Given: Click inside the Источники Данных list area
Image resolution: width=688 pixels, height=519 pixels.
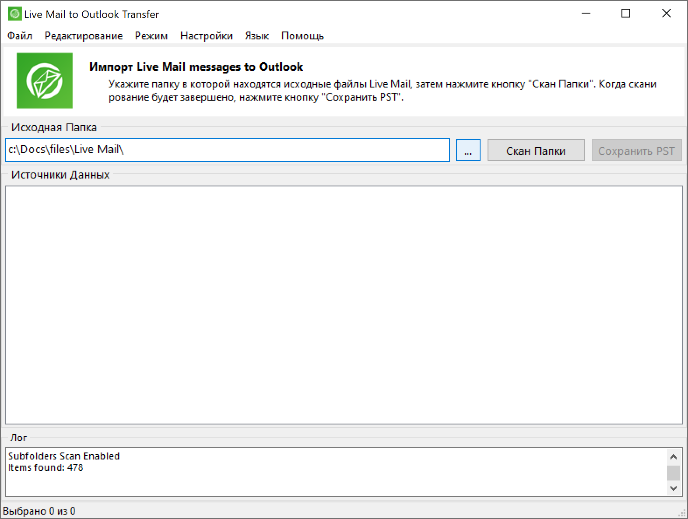Looking at the screenshot, I should 344,305.
